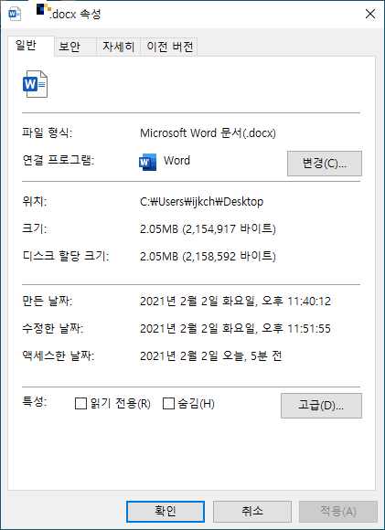Toggle the 읽기 전용(R) checkbox
Viewport: 385px width, 530px height.
tap(80, 403)
